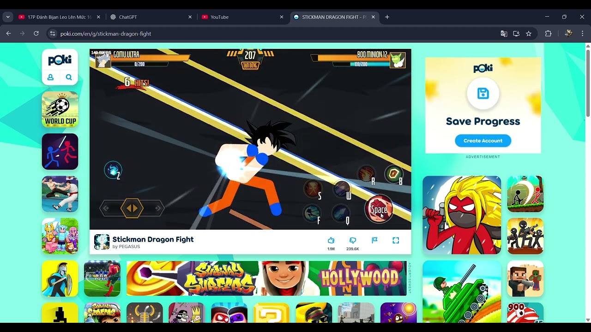Screen dimensions: 591x332
Task: Bookmark this page with the star
Action: (x=529, y=34)
